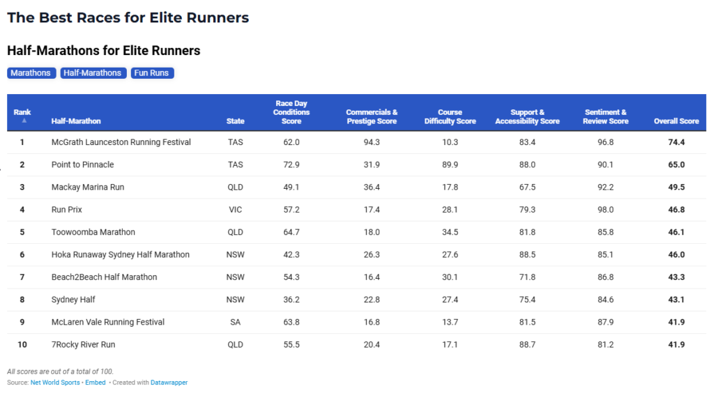714x393 pixels.
Task: Click Hoka Runaway Sydney Half Marathon entry
Action: (120, 254)
